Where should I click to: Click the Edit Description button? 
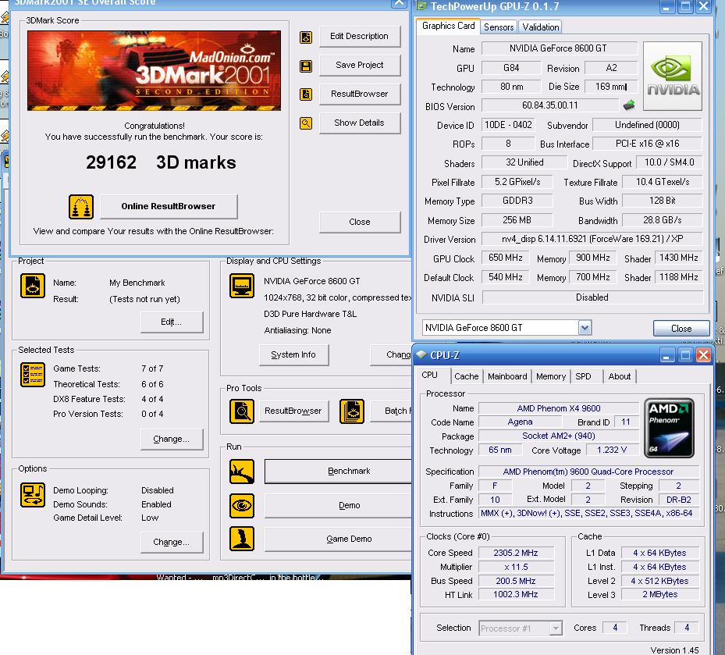click(359, 36)
